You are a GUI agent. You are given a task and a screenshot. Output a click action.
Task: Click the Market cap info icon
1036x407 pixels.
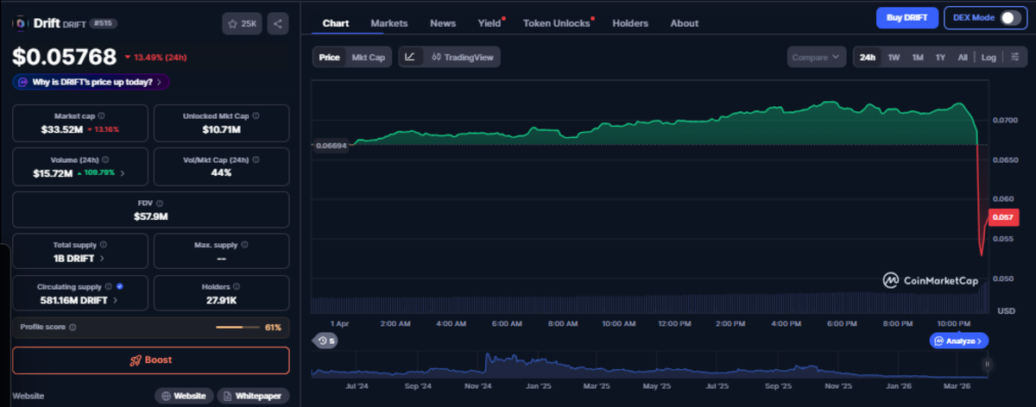pos(102,116)
